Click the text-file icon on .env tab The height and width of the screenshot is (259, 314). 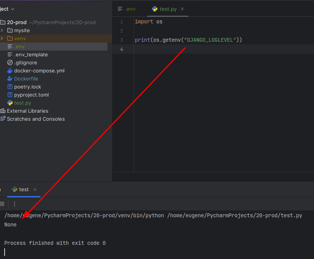tap(120, 9)
